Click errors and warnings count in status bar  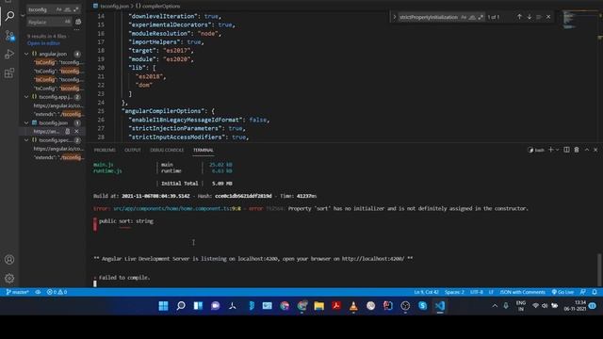point(57,292)
